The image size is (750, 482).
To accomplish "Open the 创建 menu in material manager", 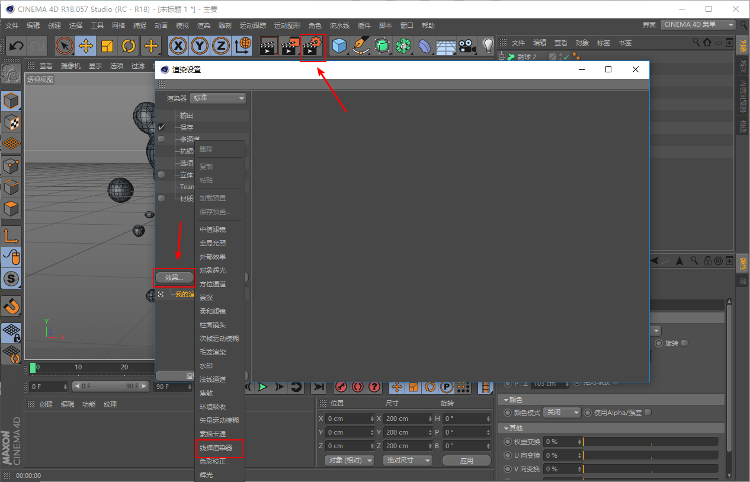I will [46, 404].
